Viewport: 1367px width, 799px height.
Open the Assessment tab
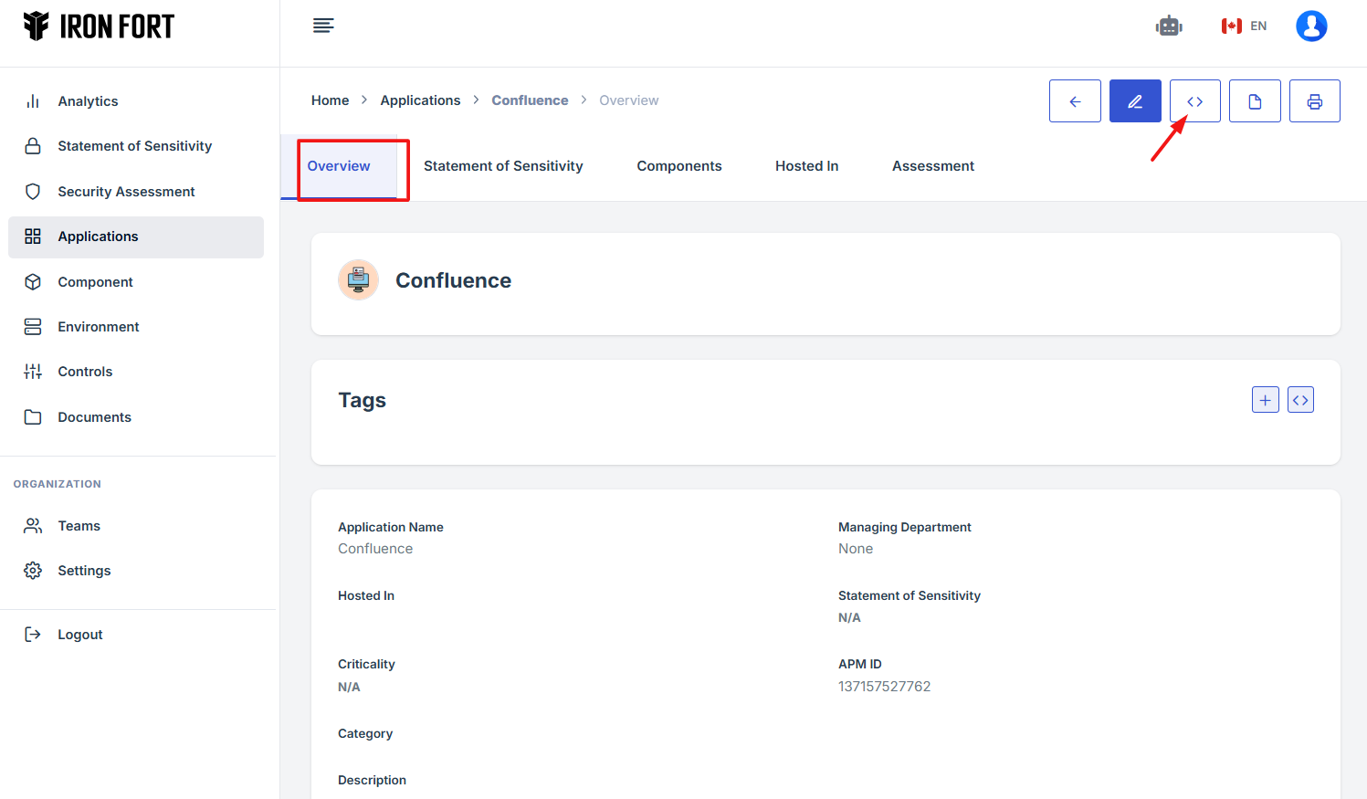point(932,166)
